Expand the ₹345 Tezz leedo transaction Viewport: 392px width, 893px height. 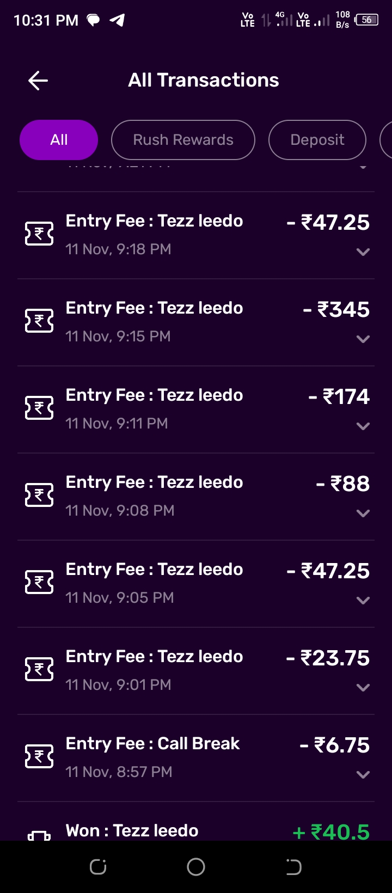pyautogui.click(x=363, y=339)
